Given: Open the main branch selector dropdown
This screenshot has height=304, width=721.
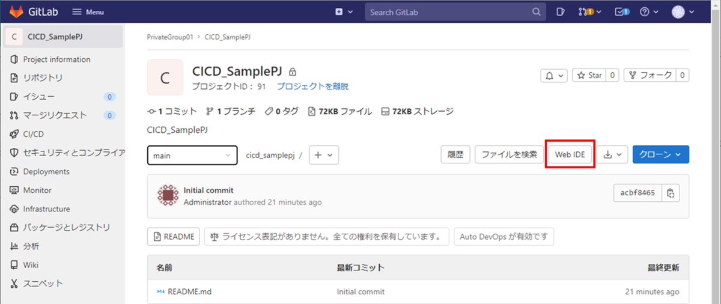Looking at the screenshot, I should [192, 155].
